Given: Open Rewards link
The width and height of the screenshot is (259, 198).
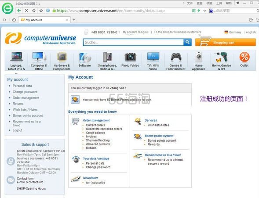Looking at the screenshot, I should click(153, 144).
